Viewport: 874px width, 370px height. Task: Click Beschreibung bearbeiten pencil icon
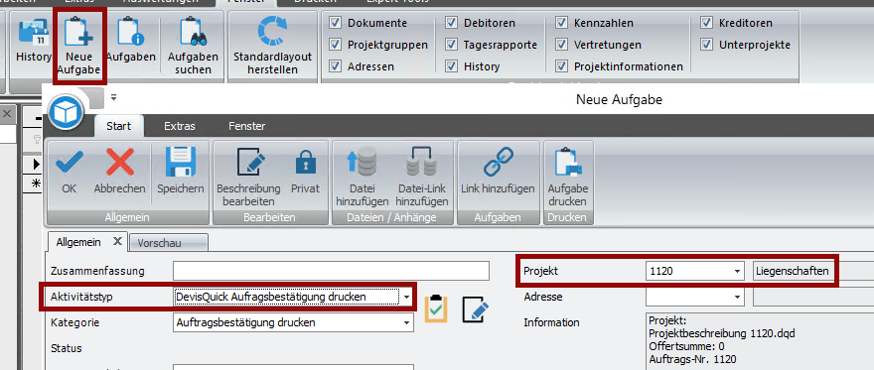[x=248, y=163]
